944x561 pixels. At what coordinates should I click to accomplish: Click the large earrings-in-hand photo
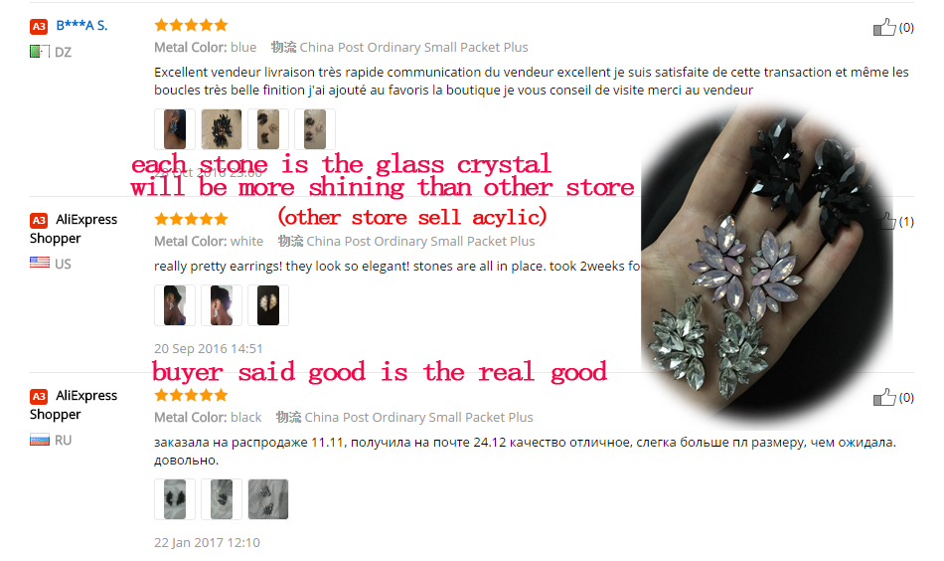tap(766, 266)
